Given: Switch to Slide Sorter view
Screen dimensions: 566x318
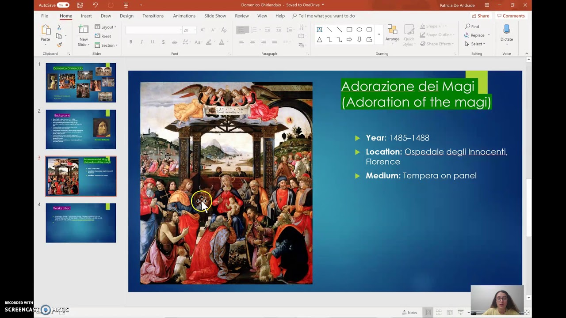Looking at the screenshot, I should [x=439, y=312].
